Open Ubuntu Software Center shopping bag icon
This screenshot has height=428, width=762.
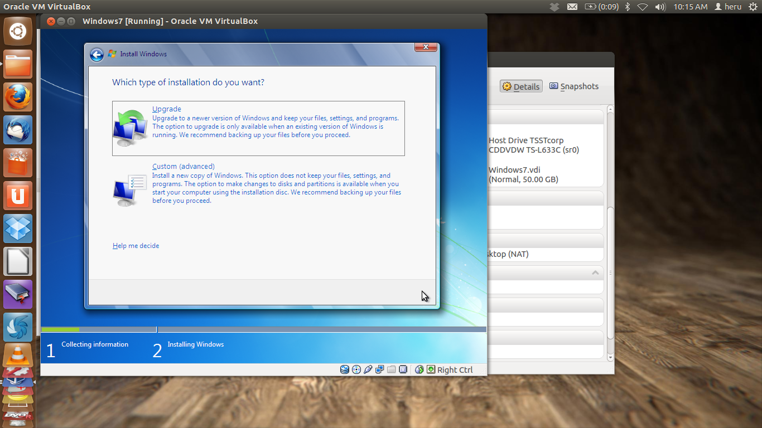coord(18,163)
